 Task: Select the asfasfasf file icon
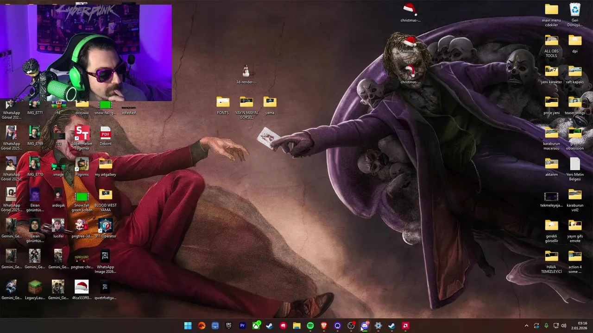pyautogui.click(x=129, y=110)
